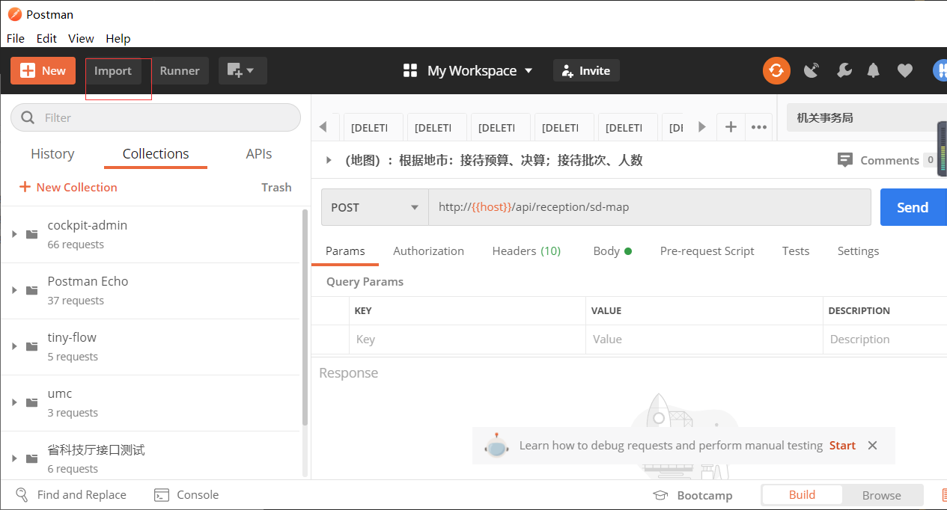The image size is (947, 510).
Task: Change the POST method dropdown
Action: point(374,207)
